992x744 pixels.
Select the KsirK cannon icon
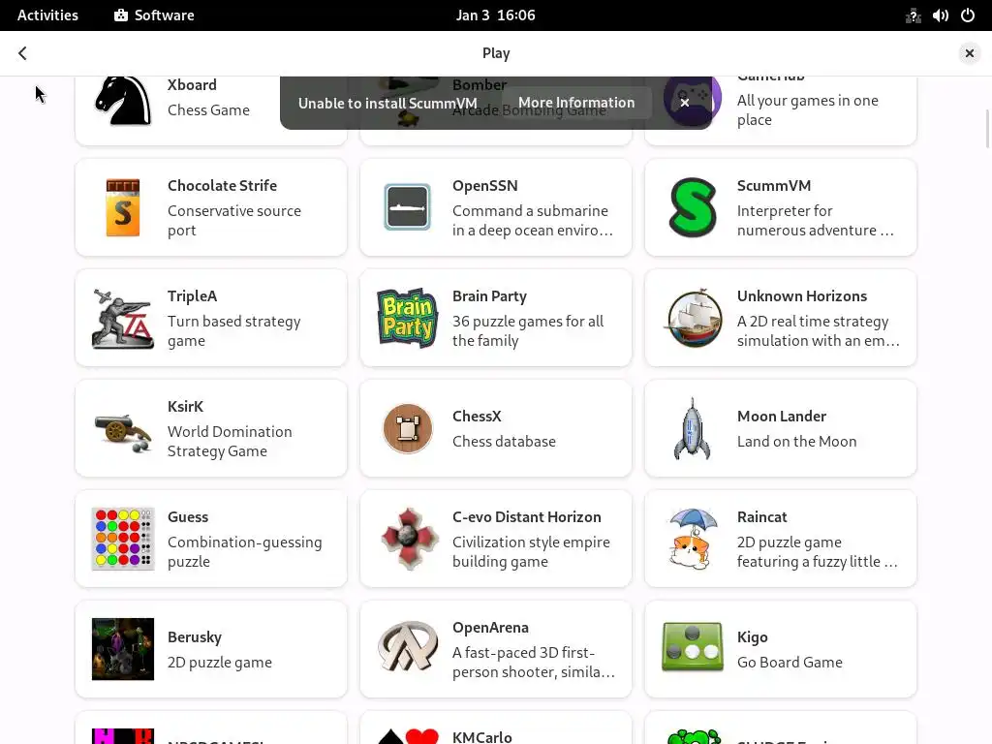(x=123, y=432)
